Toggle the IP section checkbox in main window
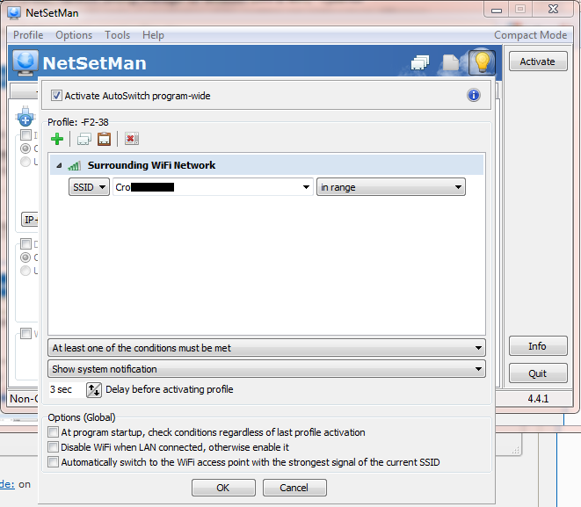The width and height of the screenshot is (581, 507). (x=26, y=134)
